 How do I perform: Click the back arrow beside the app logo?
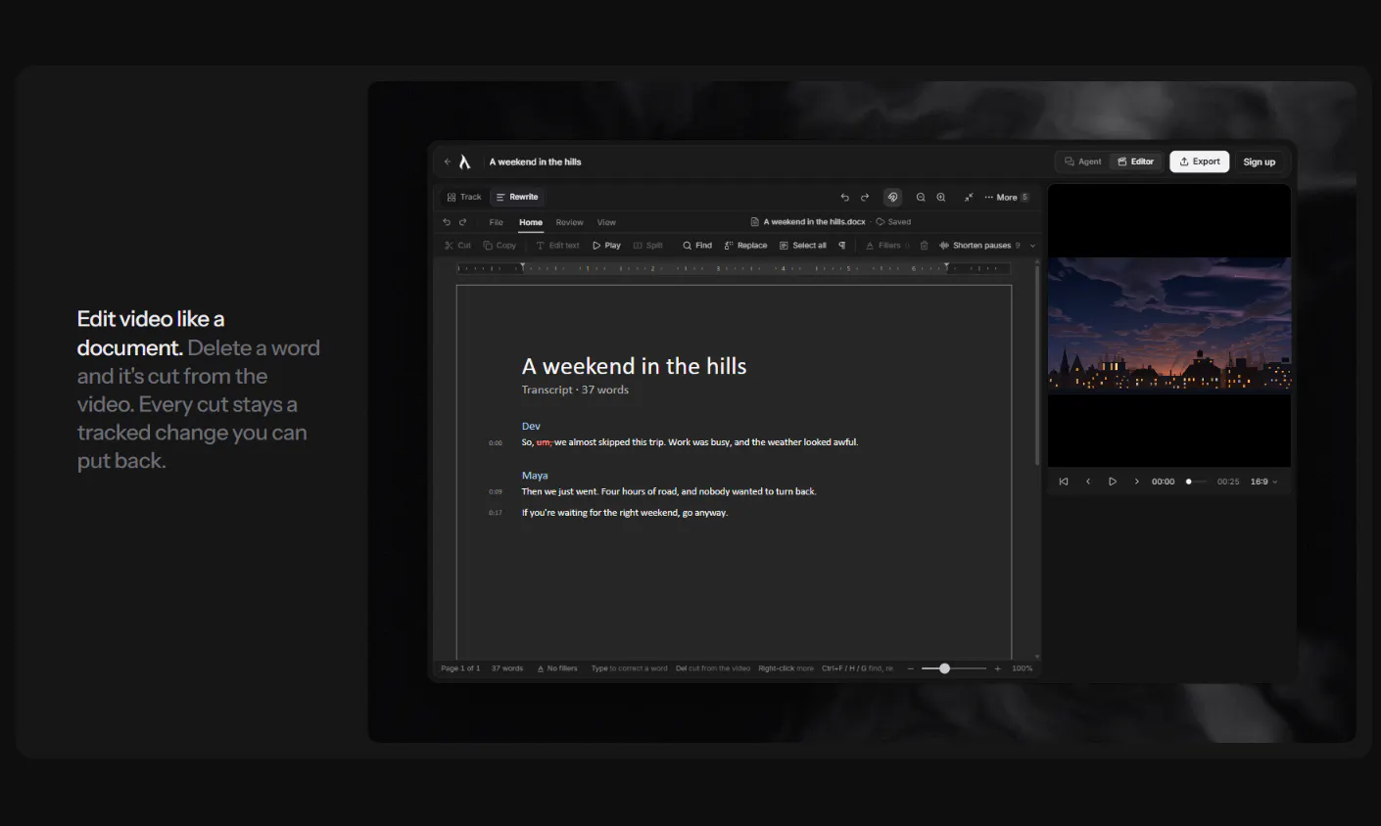[448, 161]
